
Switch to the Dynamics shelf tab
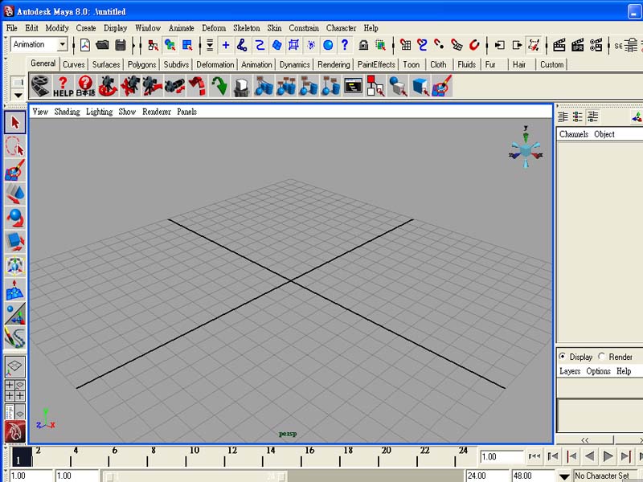click(x=295, y=64)
